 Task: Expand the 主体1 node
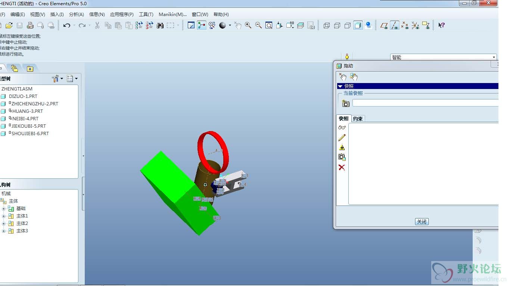(4, 216)
